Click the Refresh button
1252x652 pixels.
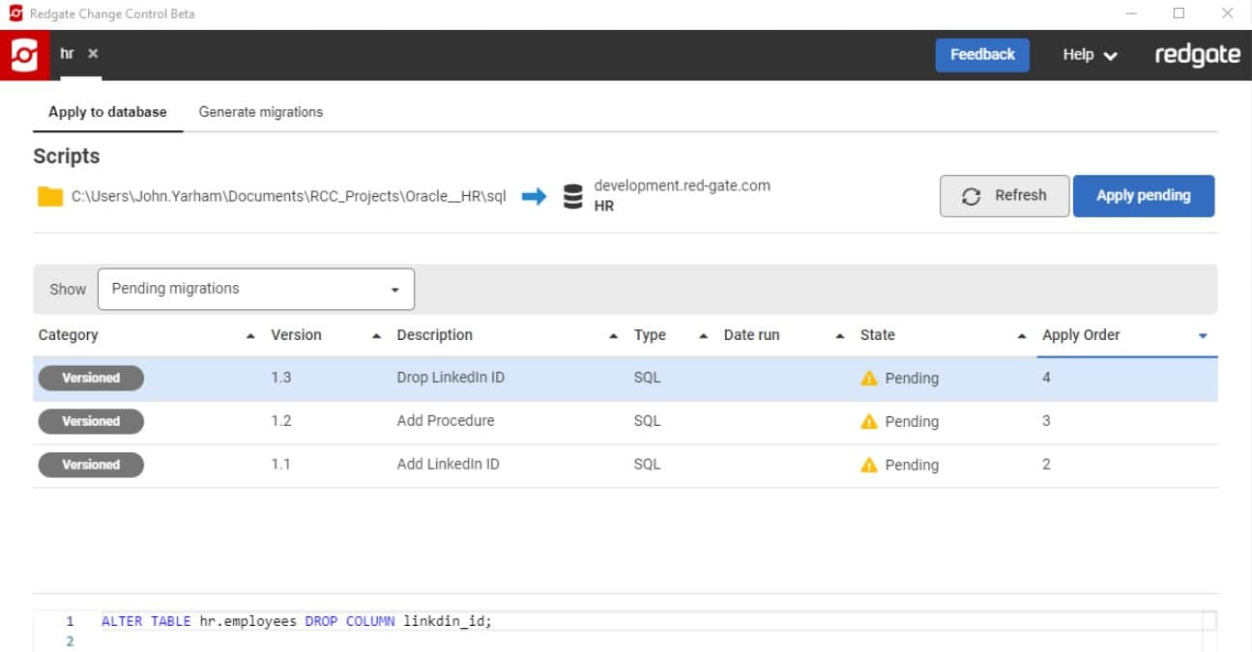(1005, 196)
